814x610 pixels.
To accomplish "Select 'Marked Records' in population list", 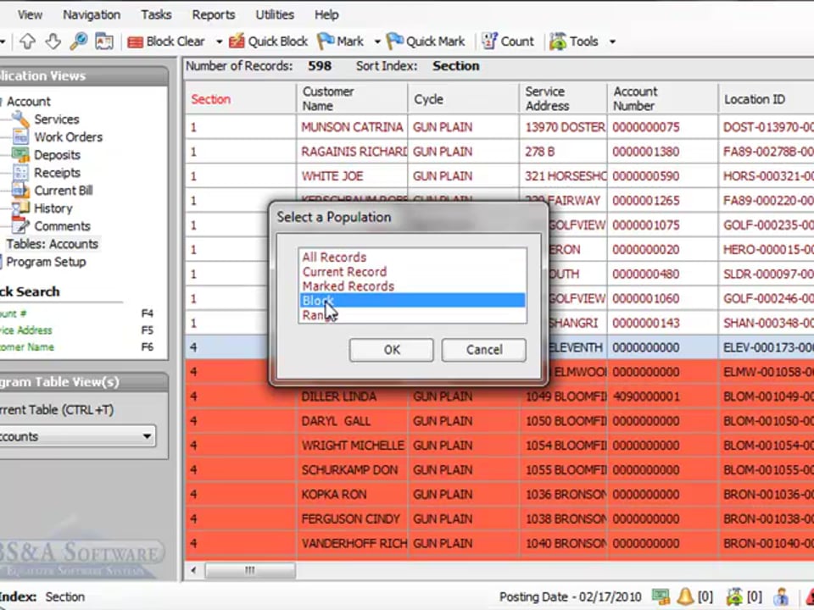I will (x=348, y=286).
